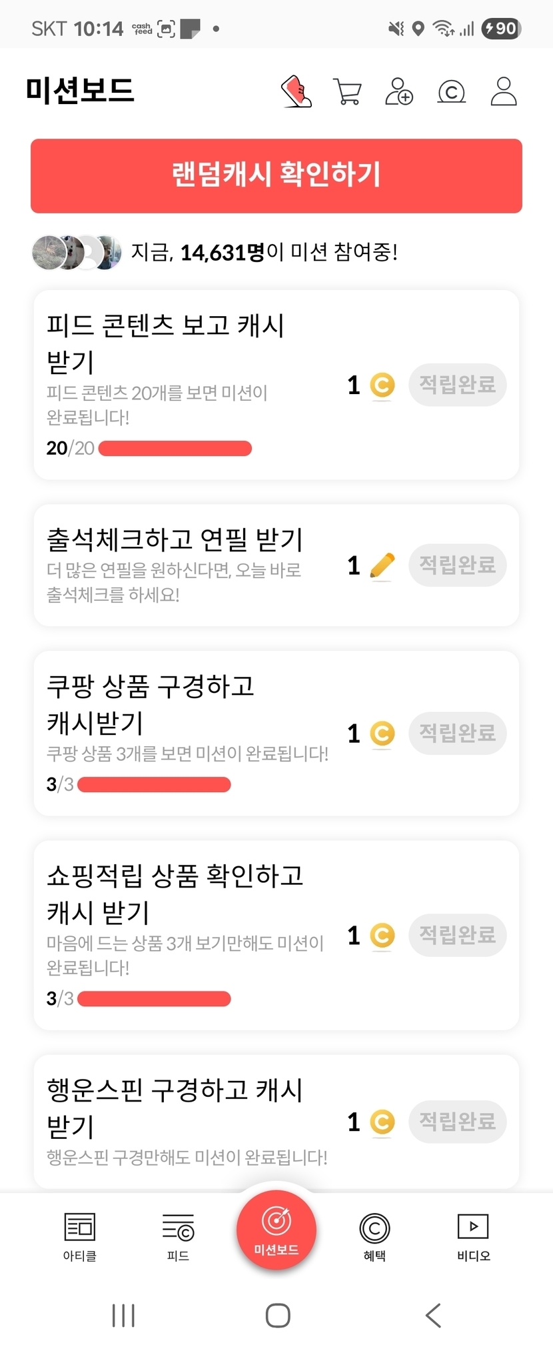Image resolution: width=553 pixels, height=1353 pixels.
Task: Open the cash balance icon in header
Action: [451, 91]
